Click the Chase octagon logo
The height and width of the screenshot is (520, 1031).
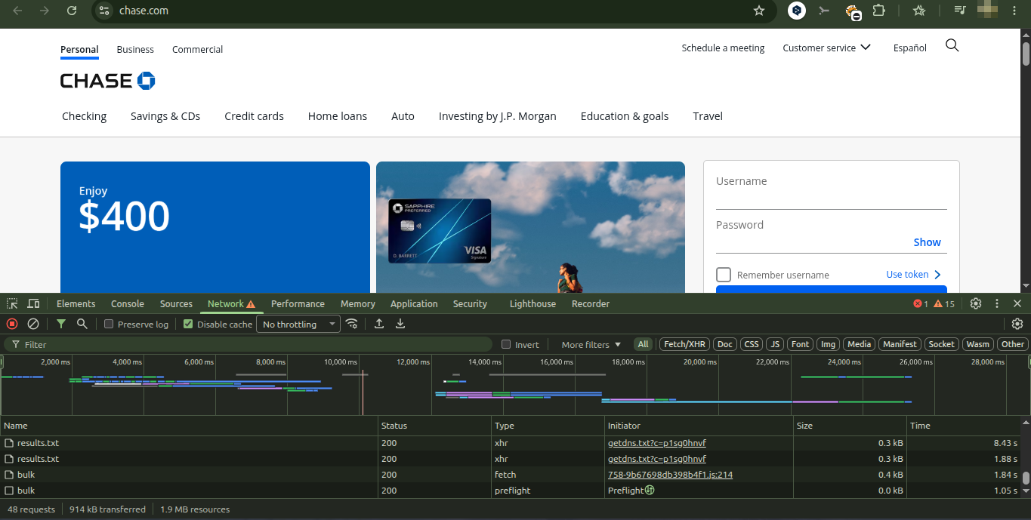(x=147, y=81)
